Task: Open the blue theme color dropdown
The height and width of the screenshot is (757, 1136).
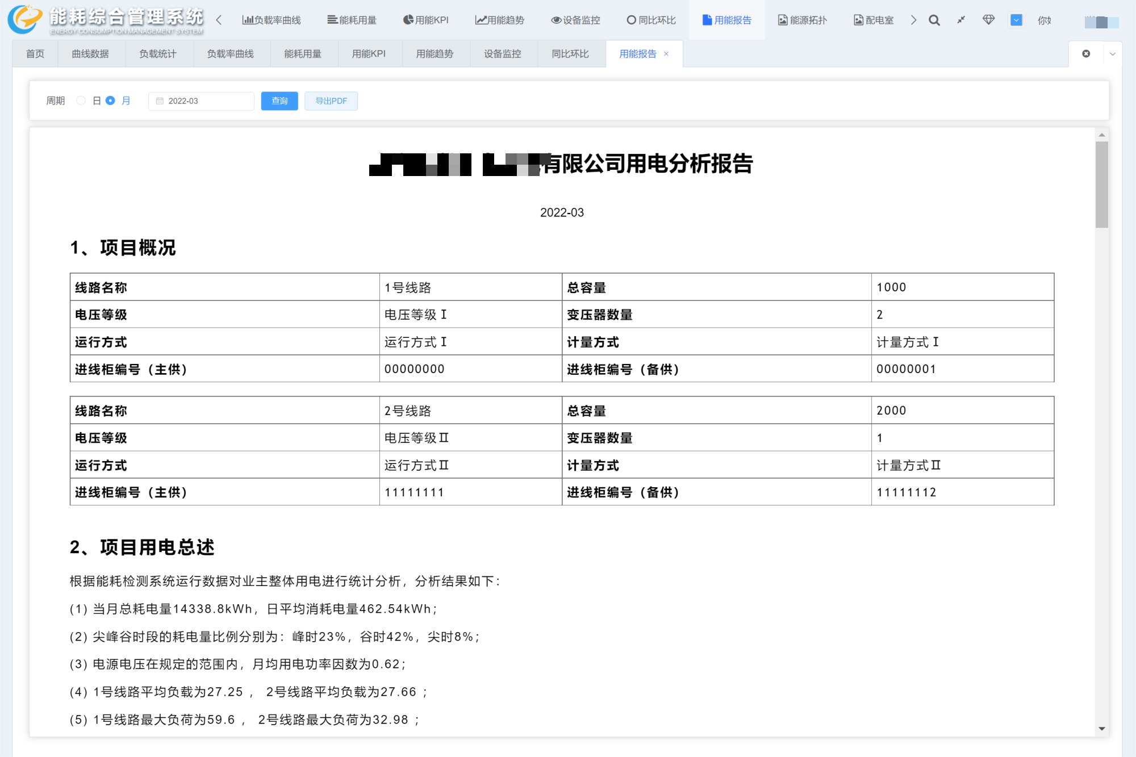Action: pyautogui.click(x=1016, y=20)
